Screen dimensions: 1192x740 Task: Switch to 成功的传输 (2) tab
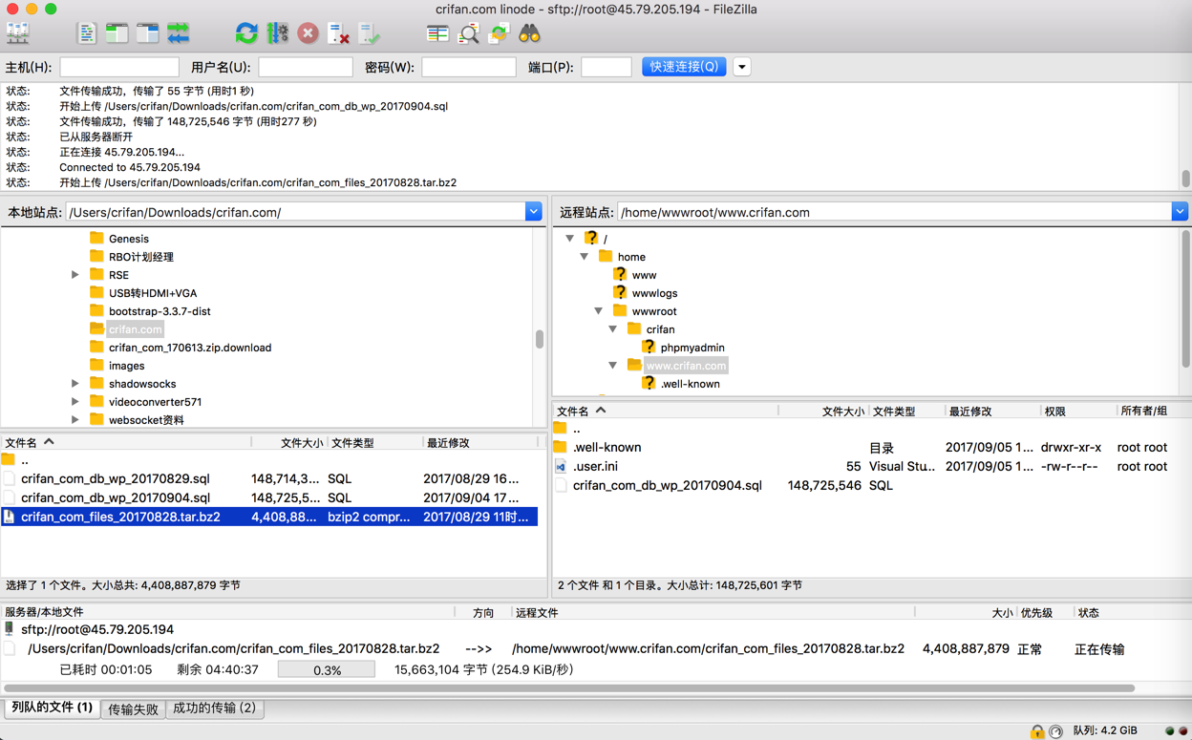pos(215,708)
